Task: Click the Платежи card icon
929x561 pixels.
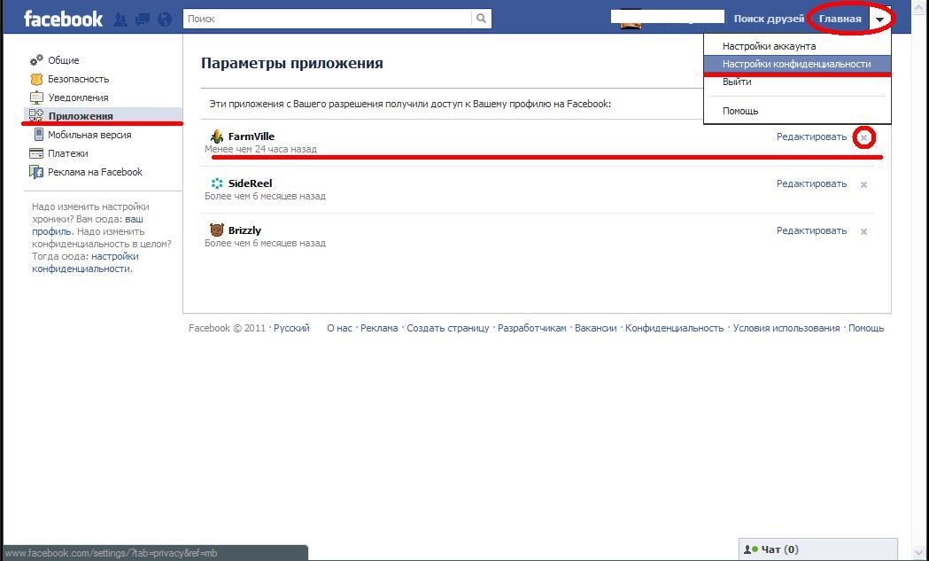Action: 36,153
